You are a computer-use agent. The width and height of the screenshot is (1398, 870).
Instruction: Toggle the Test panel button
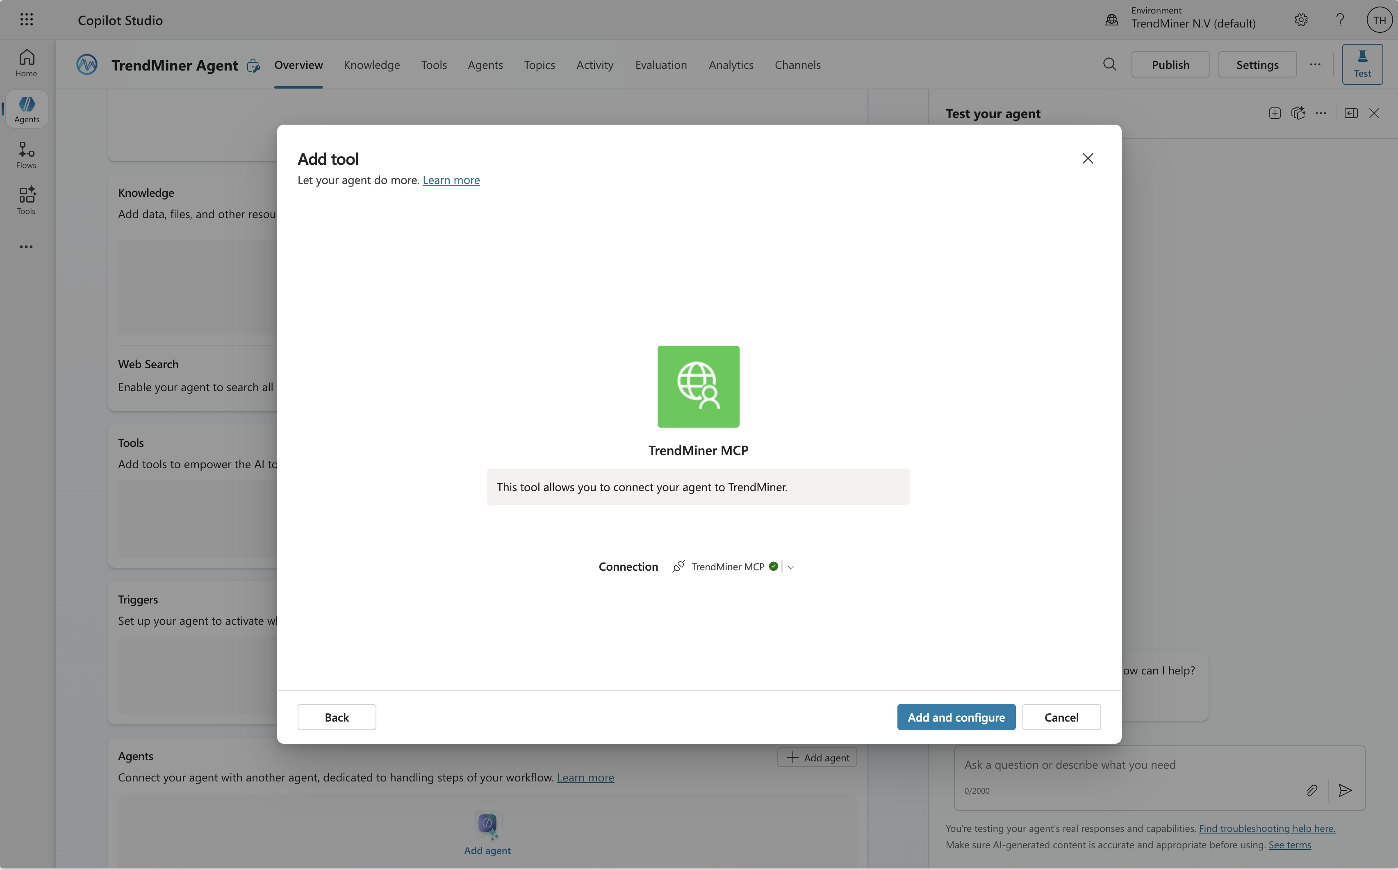(x=1362, y=64)
